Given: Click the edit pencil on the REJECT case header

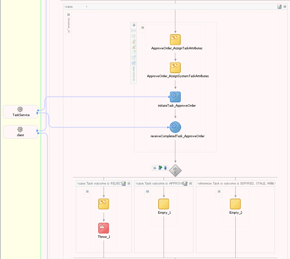Looking at the screenshot, I should [x=124, y=183].
